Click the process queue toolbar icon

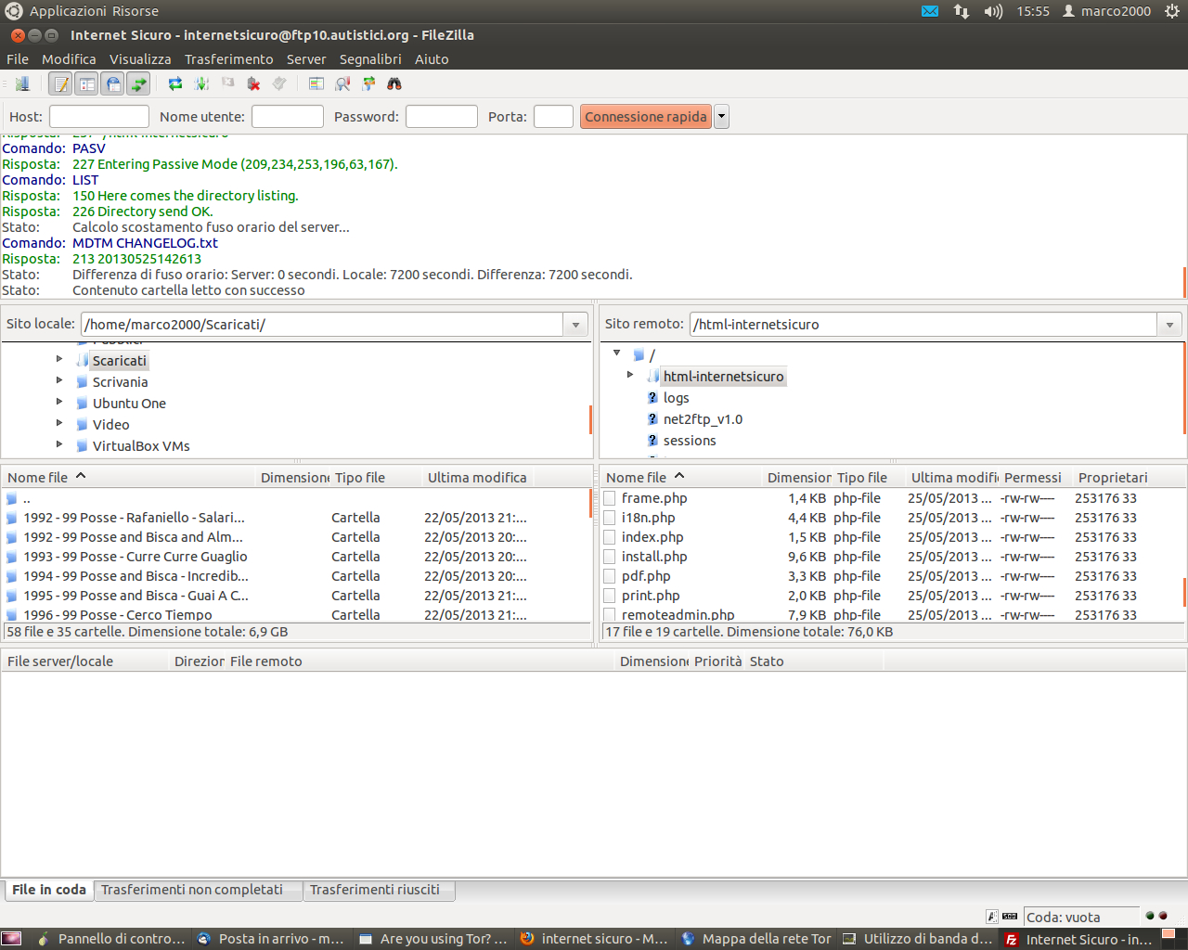click(x=201, y=84)
